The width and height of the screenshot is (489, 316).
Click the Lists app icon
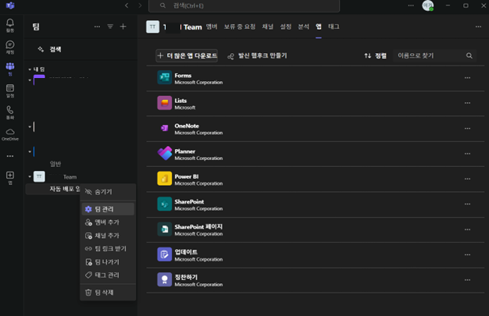(164, 103)
